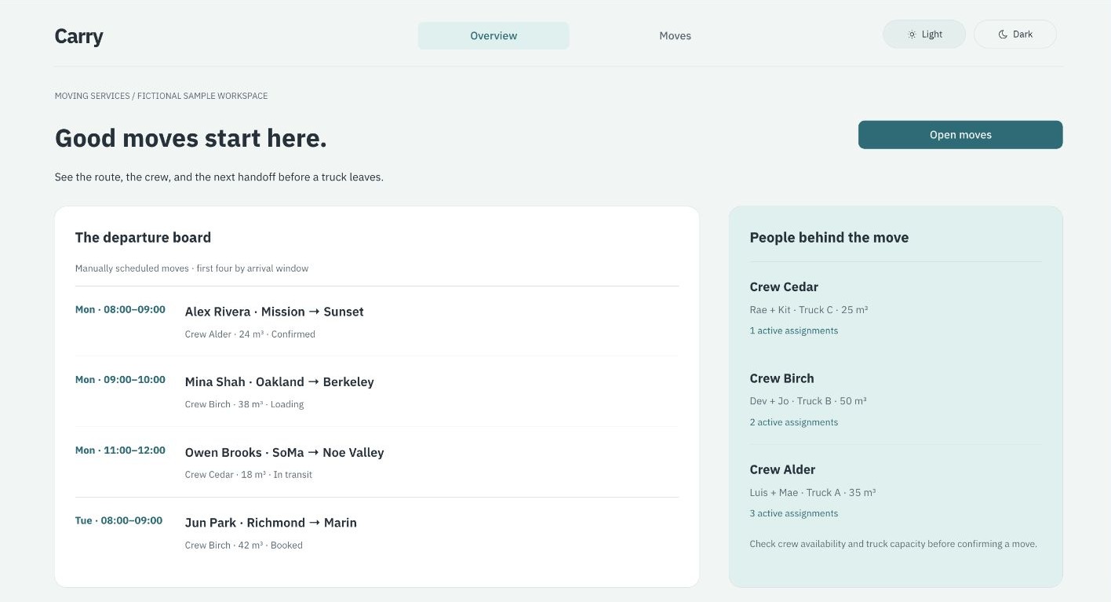
Task: Click Rae + Kit Truck C details
Action: click(x=809, y=310)
